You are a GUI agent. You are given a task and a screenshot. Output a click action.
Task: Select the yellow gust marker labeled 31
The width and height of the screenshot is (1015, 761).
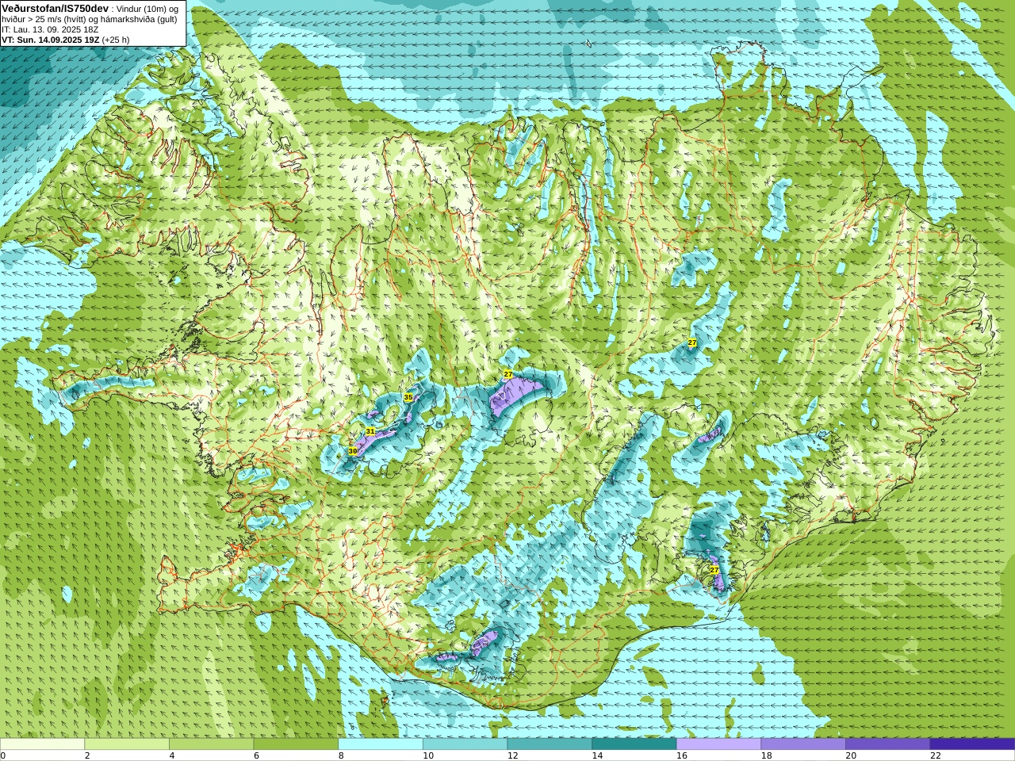(x=370, y=431)
